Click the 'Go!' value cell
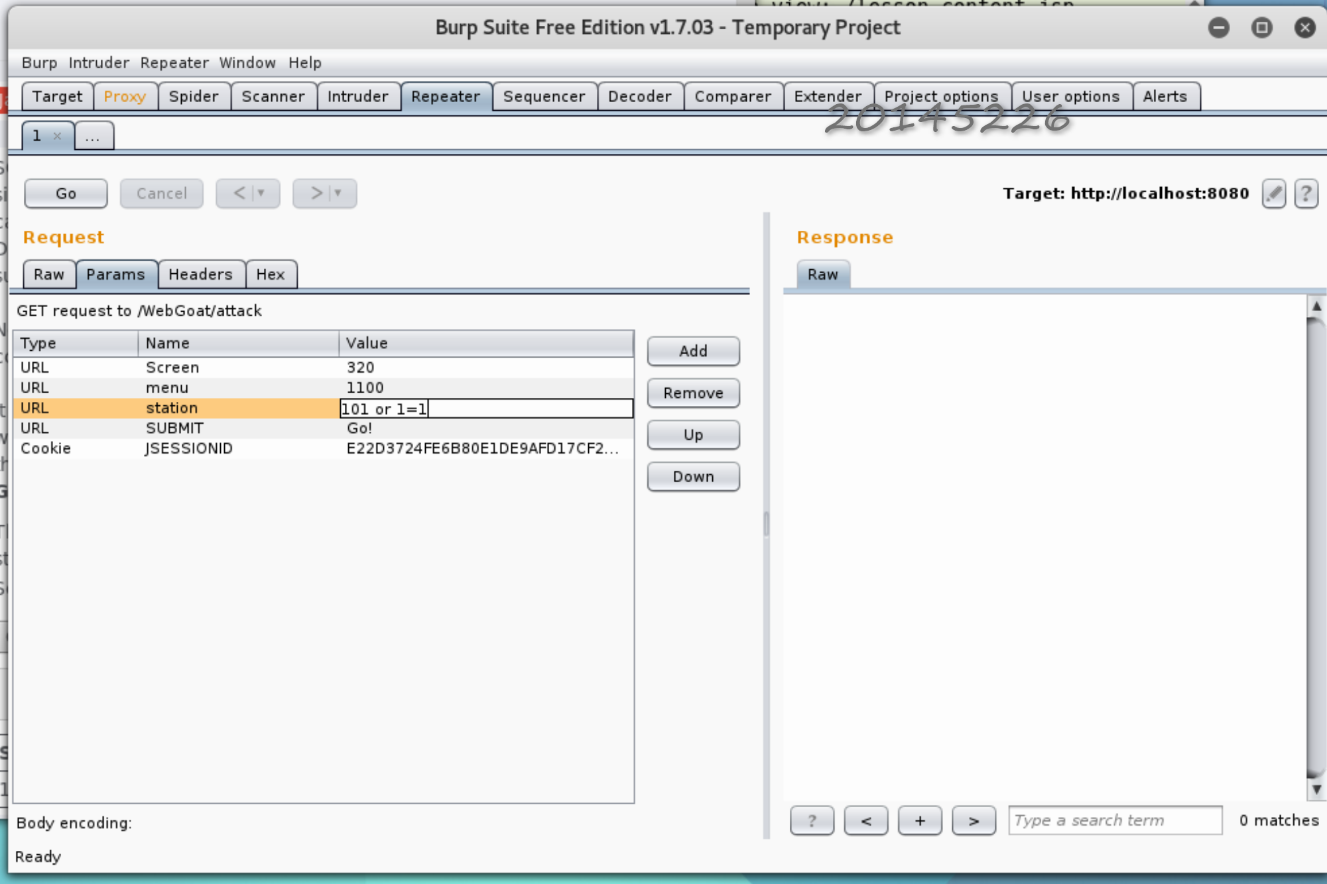This screenshot has height=884, width=1327. [486, 428]
